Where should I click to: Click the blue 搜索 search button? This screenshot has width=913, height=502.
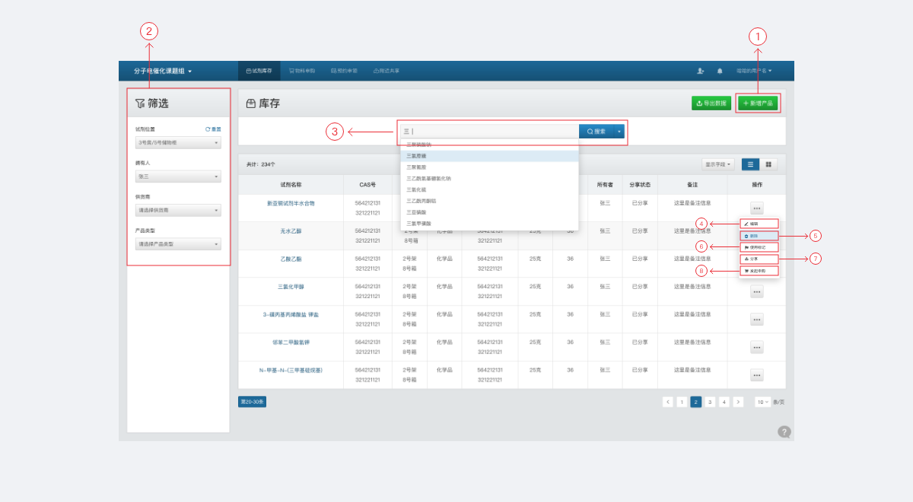tap(596, 131)
